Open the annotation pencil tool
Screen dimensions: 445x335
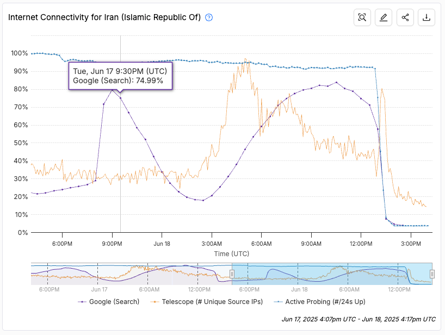[x=384, y=17]
